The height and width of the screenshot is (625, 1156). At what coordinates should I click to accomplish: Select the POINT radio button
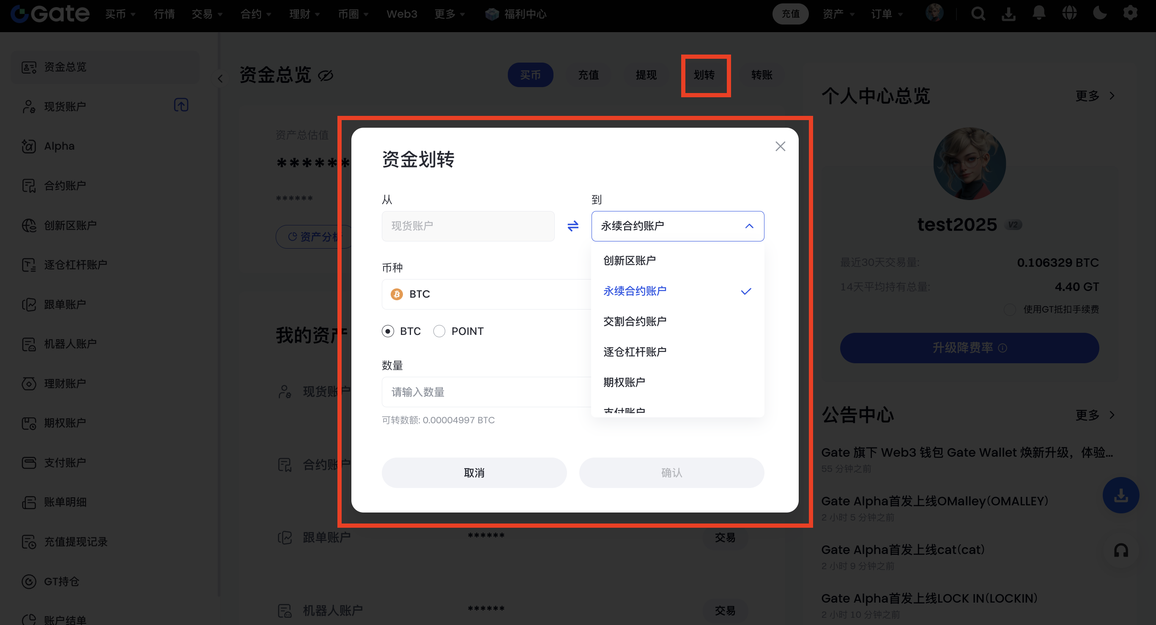click(439, 331)
